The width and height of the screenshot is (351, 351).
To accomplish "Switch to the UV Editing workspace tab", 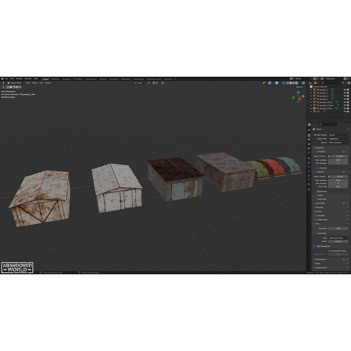I will pos(78,79).
